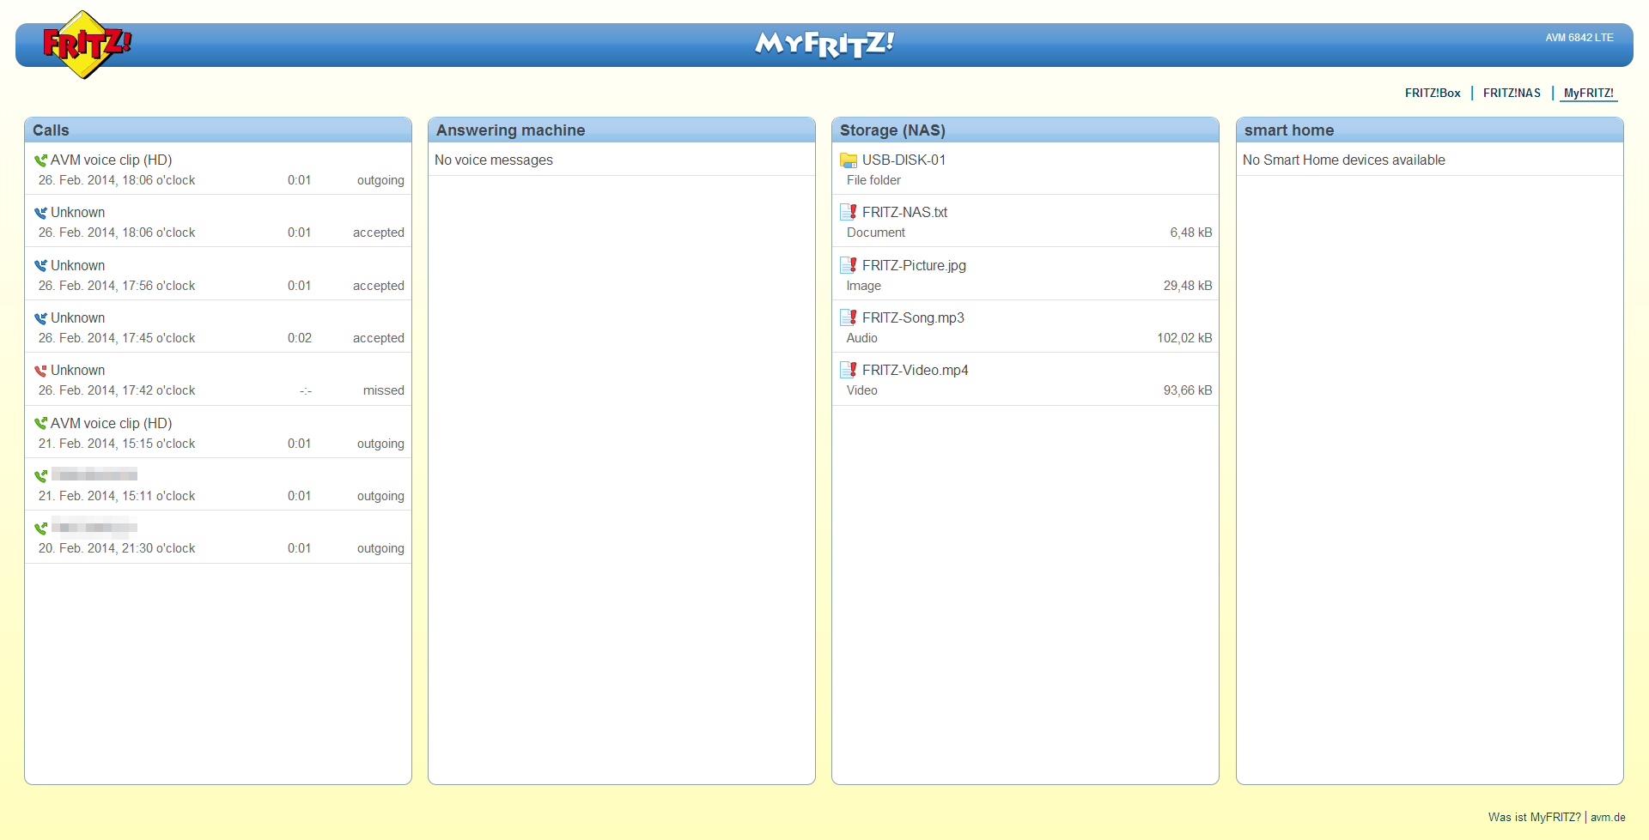Click the USB-DISK-01 folder icon
The width and height of the screenshot is (1649, 840).
click(849, 160)
